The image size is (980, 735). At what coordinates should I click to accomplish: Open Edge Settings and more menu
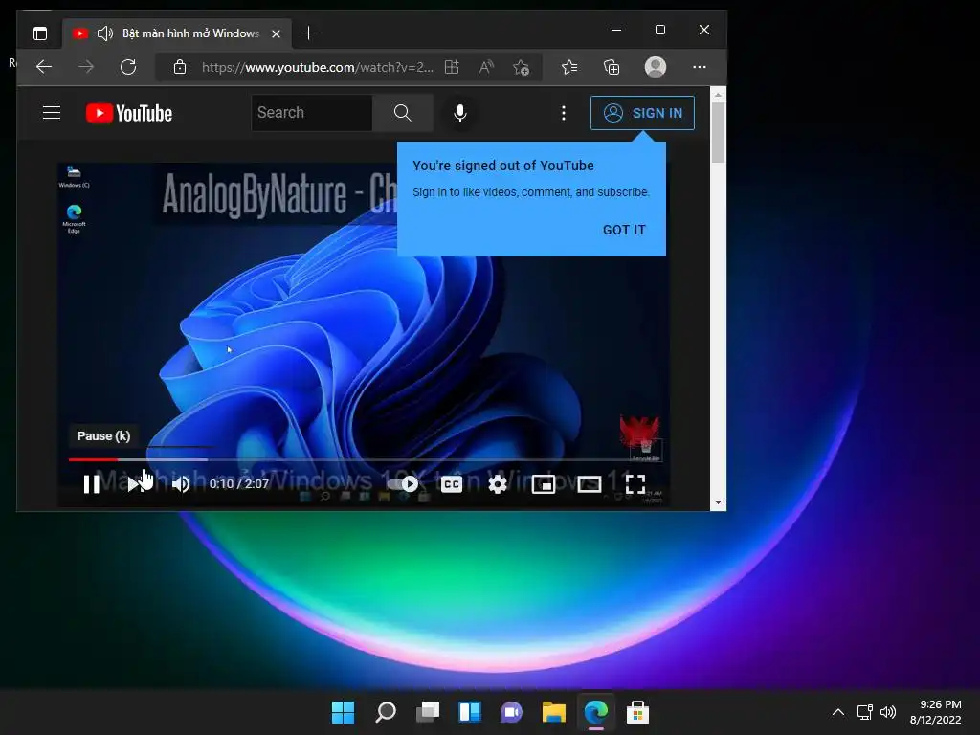700,67
